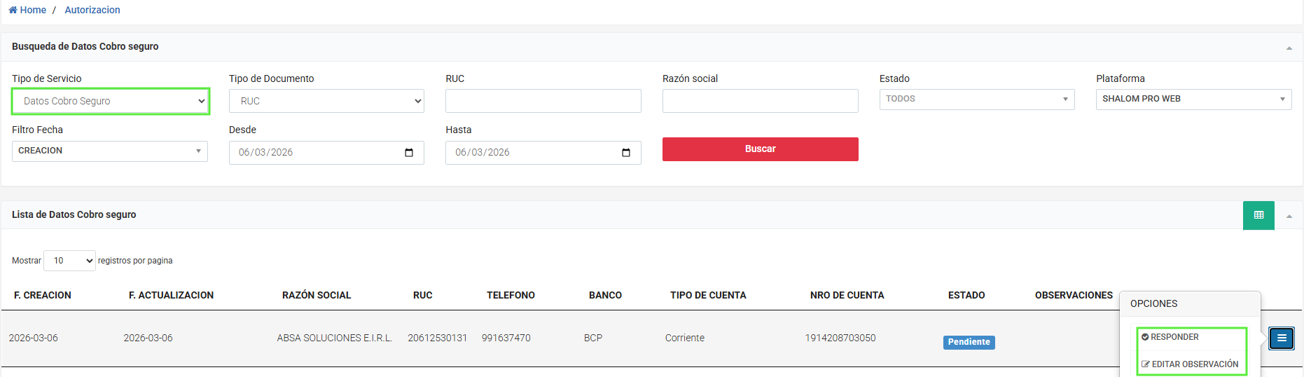Follow the Autorizacion breadcrumb link

(92, 10)
